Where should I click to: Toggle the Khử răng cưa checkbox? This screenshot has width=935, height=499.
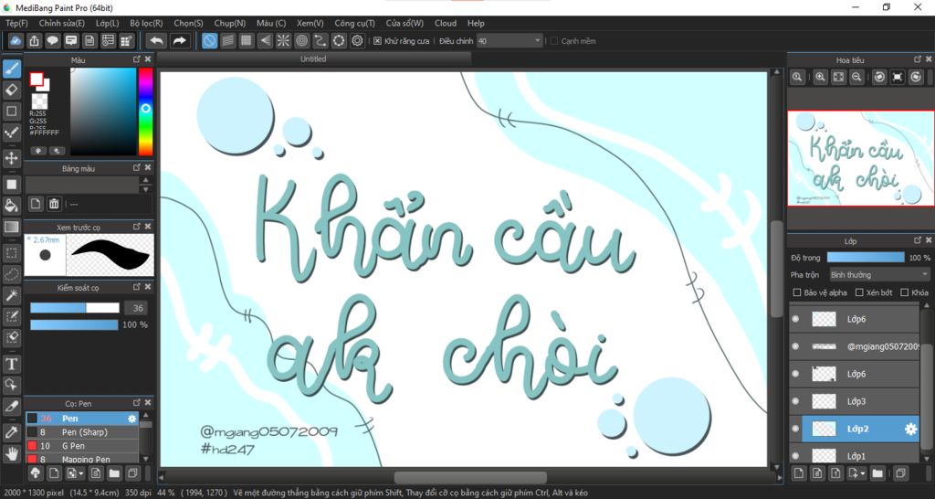pyautogui.click(x=377, y=41)
